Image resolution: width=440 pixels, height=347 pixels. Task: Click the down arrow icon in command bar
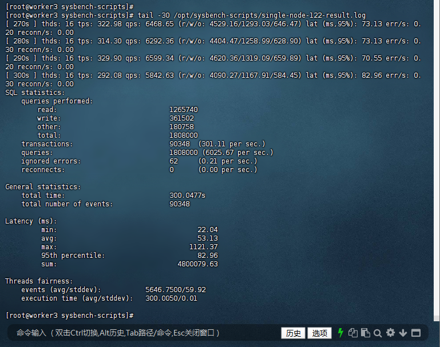click(403, 333)
